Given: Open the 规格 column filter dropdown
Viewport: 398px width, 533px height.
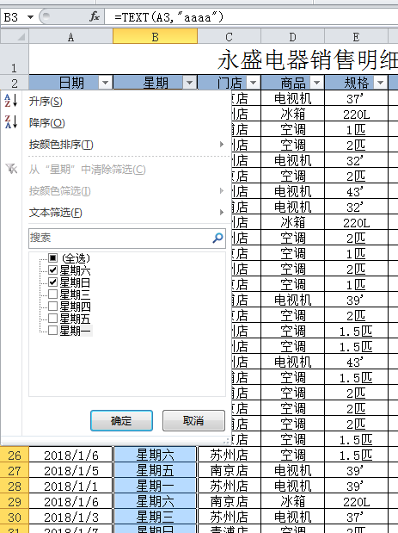Looking at the screenshot, I should tap(381, 83).
